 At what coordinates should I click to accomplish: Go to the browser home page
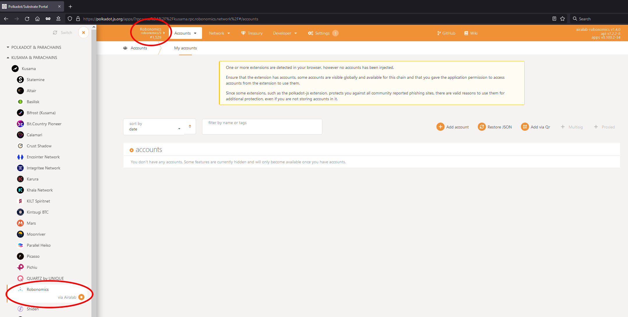tap(37, 19)
